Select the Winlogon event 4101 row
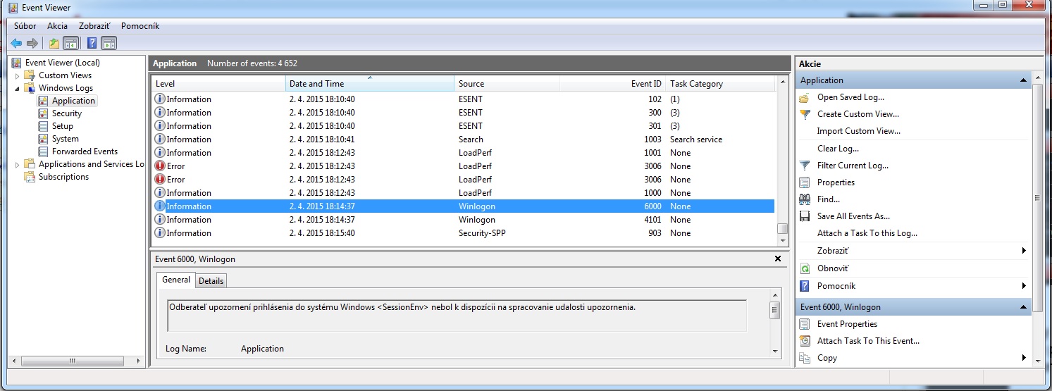Viewport: 1052px width, 391px height. pos(464,220)
